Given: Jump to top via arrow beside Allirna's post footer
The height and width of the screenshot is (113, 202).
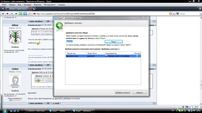Looking at the screenshot, I should coord(154,65).
